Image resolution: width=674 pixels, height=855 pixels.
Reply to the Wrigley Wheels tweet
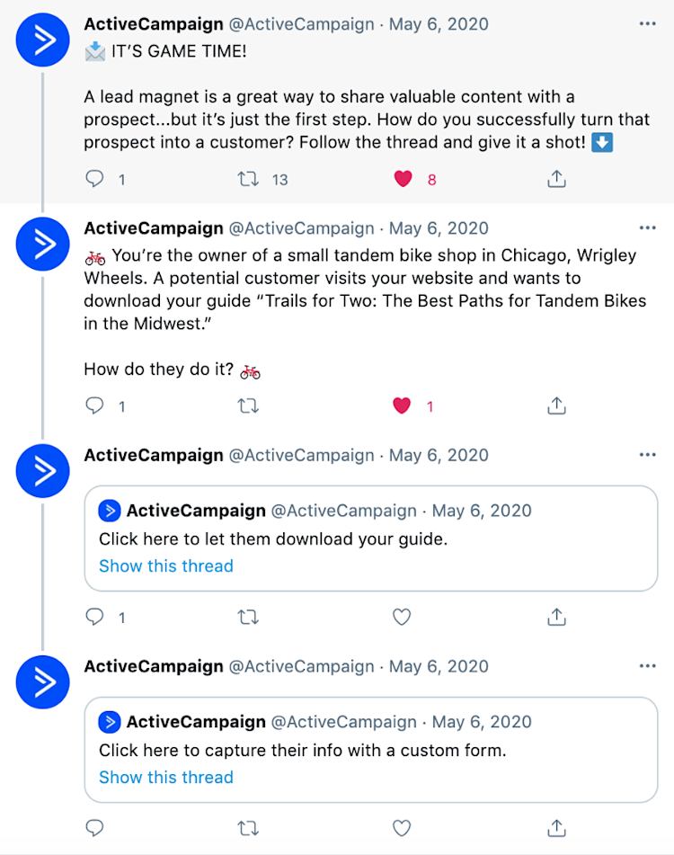[94, 405]
